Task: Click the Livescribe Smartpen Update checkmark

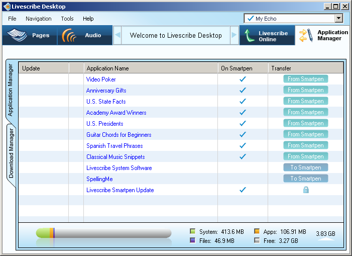Action: pos(243,190)
